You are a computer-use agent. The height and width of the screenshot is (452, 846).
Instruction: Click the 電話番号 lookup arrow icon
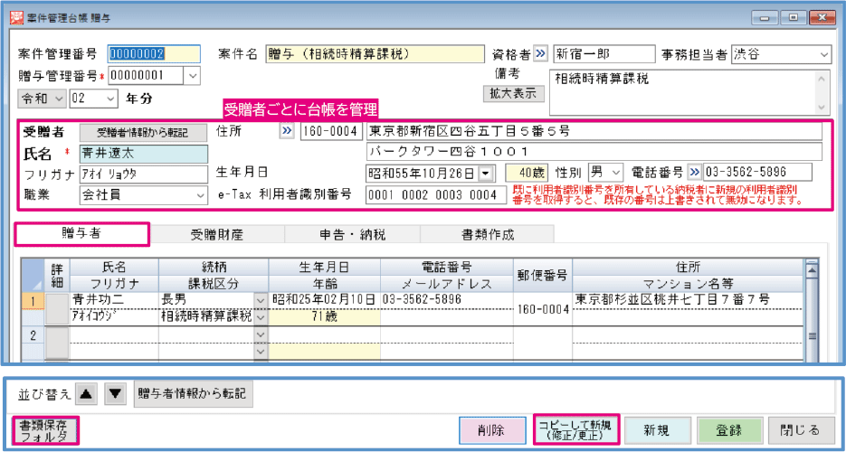coord(695,172)
